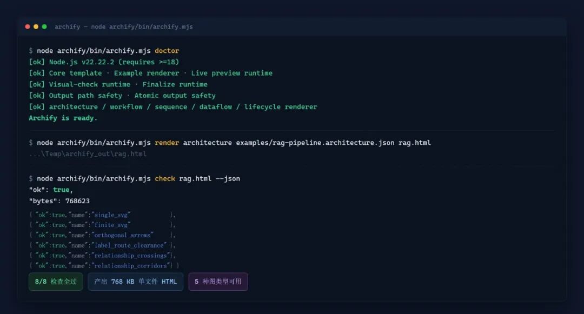The image size is (584, 314).
Task: Click the '"bytes": 768623' line
Action: [x=59, y=201]
